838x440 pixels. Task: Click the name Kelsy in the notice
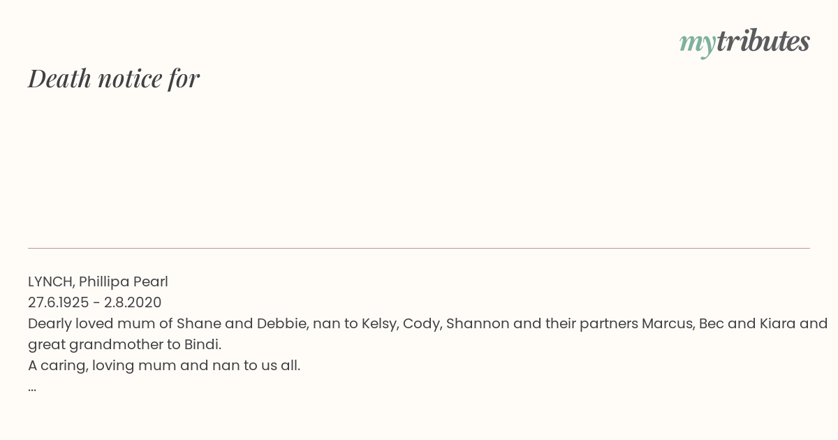coord(379,324)
